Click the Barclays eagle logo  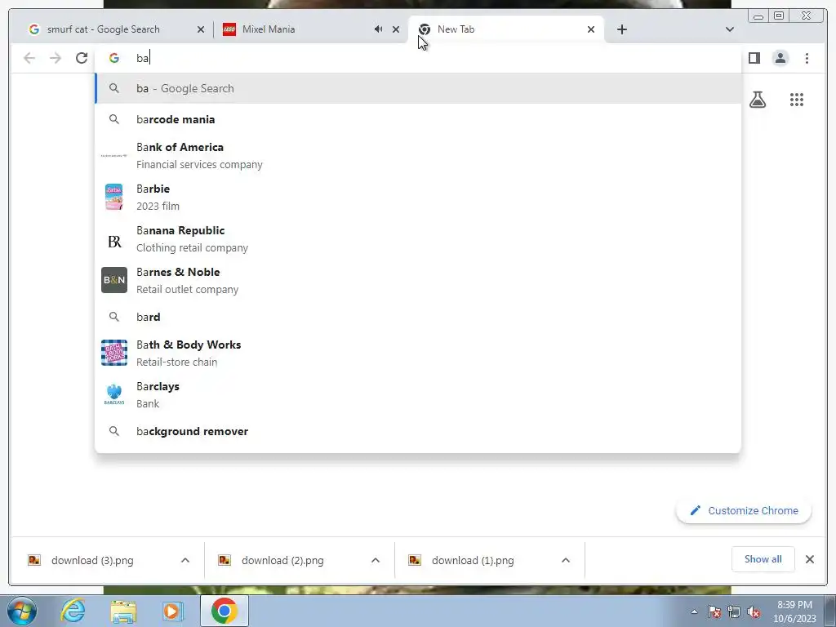point(114,394)
